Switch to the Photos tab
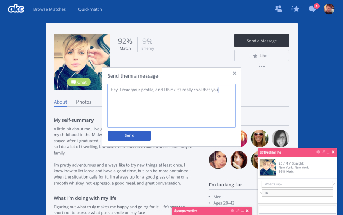This screenshot has height=215, width=343. 84,102
